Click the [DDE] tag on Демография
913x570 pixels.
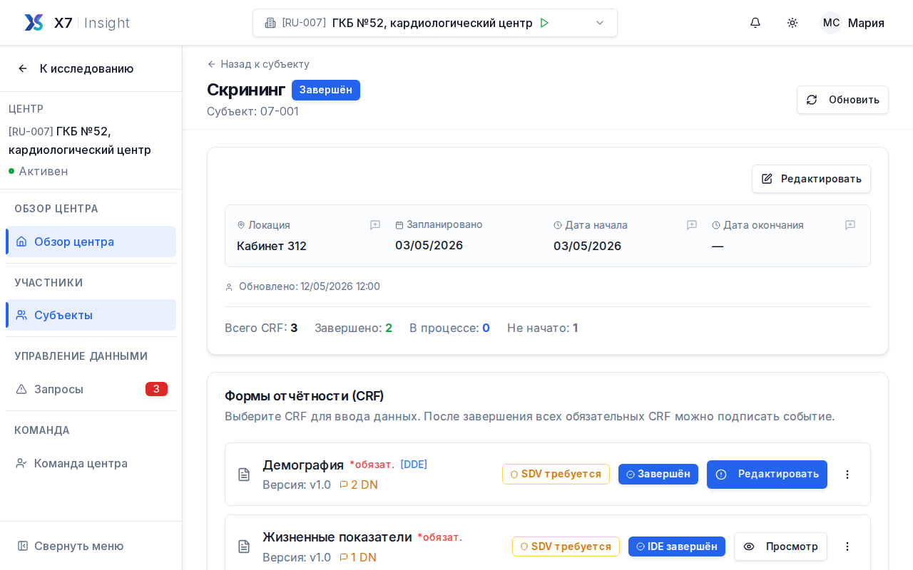coord(414,465)
